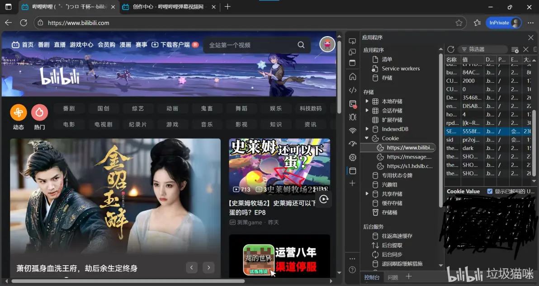539x286 pixels.
Task: Click the browser refresh button
Action: click(x=24, y=23)
